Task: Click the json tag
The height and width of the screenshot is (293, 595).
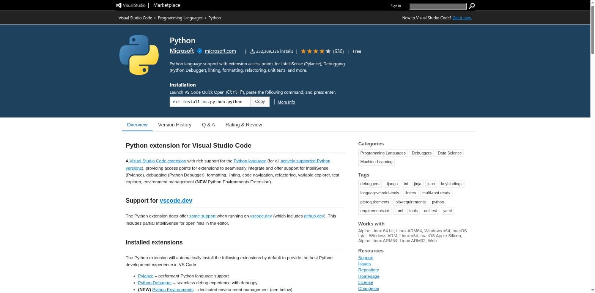Action: [431, 184]
